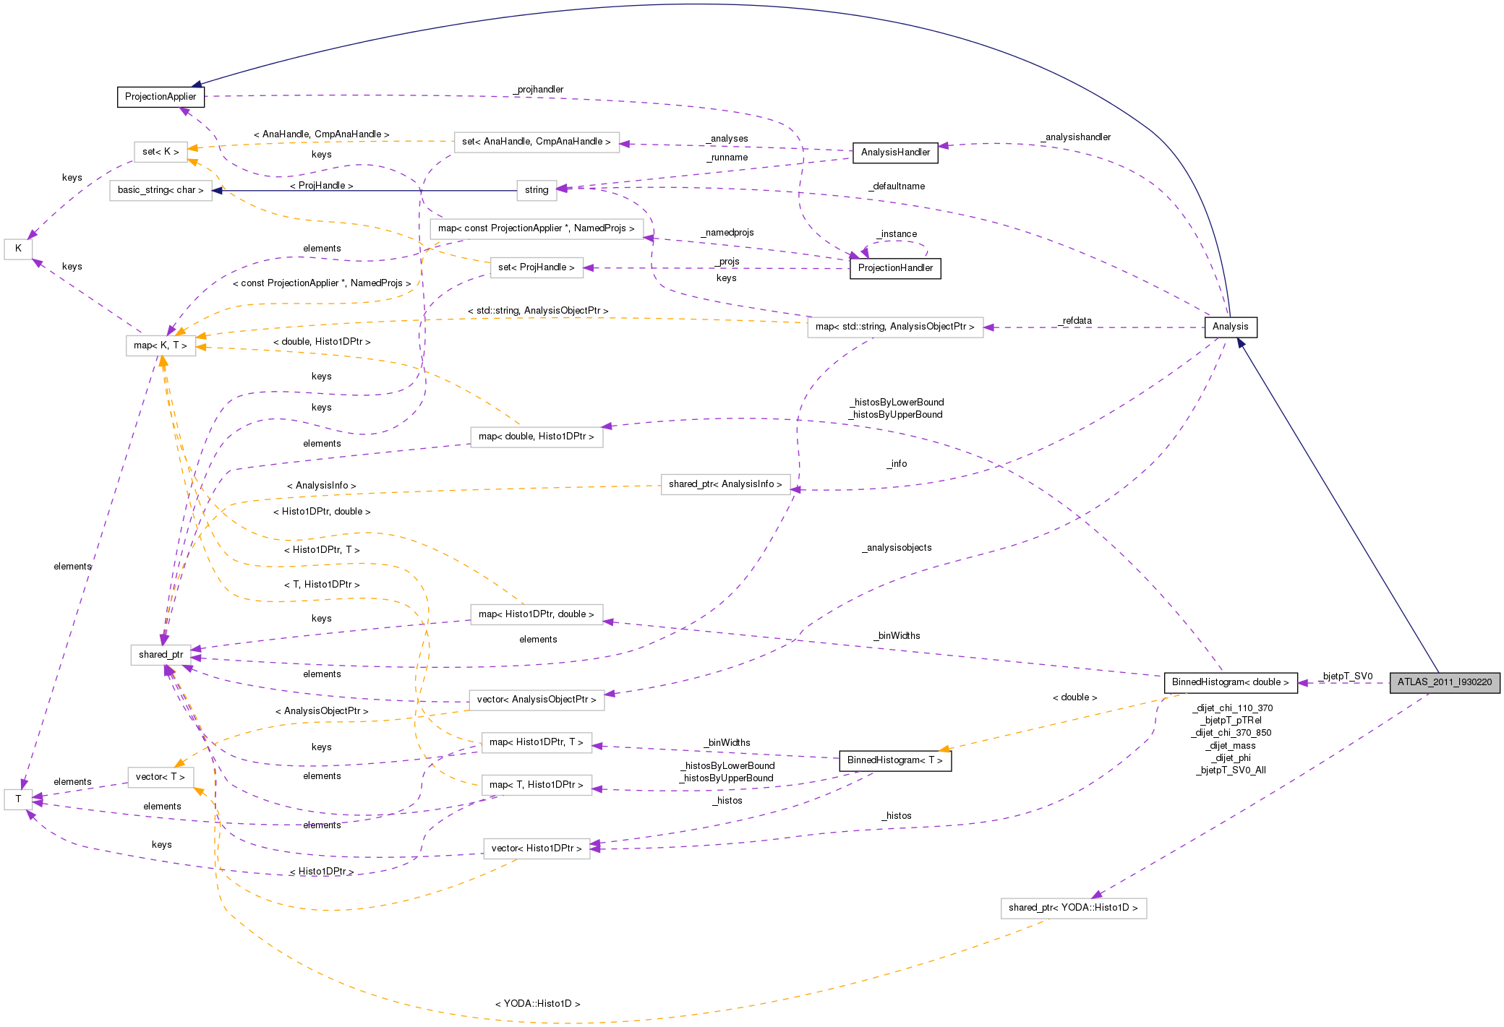Select vector< AnalysisObjectPtr > node

pos(537,700)
